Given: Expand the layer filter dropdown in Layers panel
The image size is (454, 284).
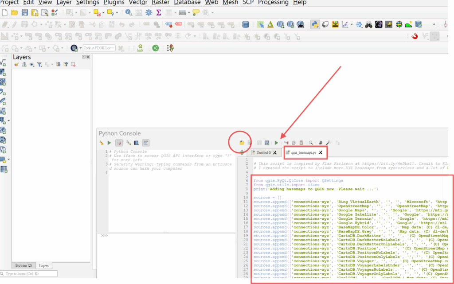Looking at the screenshot, I should (39, 65).
